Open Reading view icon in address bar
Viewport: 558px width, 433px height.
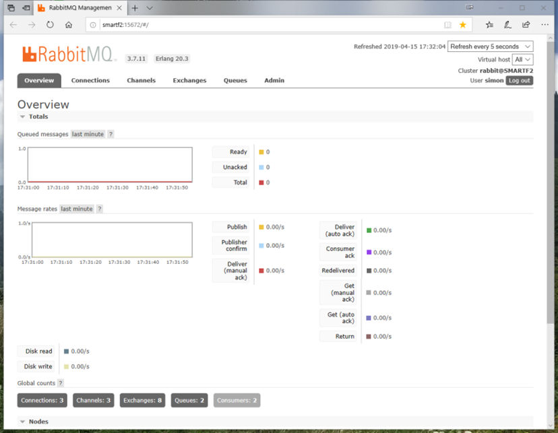click(x=447, y=25)
